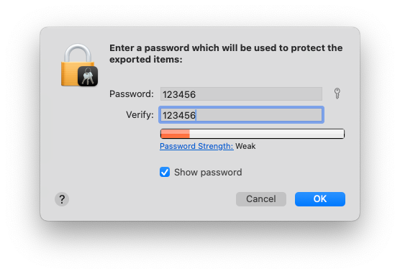Click the padlock's silver shackle
Viewport: 400px width, 274px height.
tap(78, 53)
